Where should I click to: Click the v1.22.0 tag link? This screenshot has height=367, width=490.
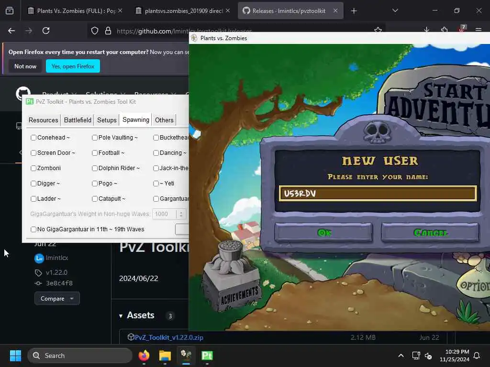56,272
